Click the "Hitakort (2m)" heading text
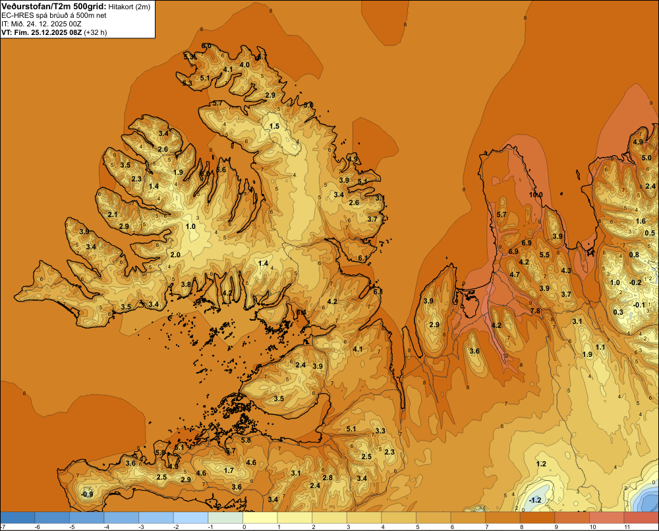This screenshot has width=659, height=531. point(129,7)
